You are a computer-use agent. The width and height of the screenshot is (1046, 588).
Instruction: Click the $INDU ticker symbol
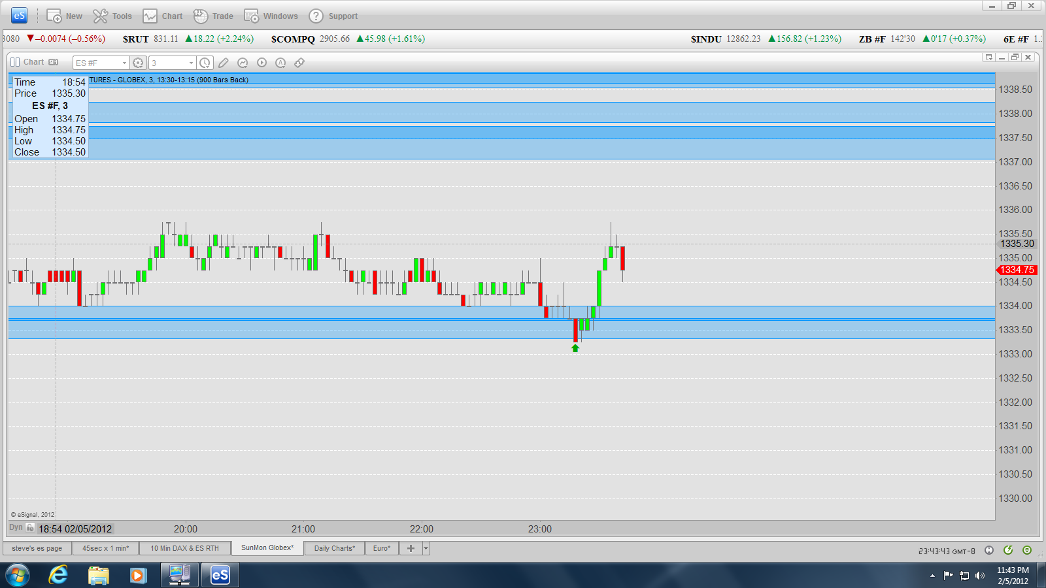[706, 39]
